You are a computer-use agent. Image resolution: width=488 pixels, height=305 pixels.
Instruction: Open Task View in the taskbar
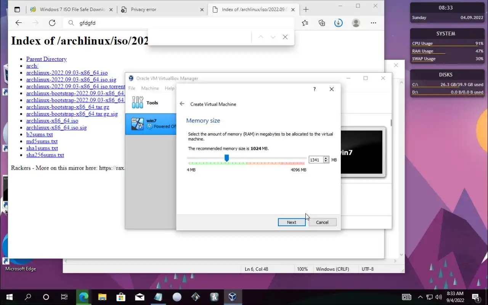tap(64, 297)
